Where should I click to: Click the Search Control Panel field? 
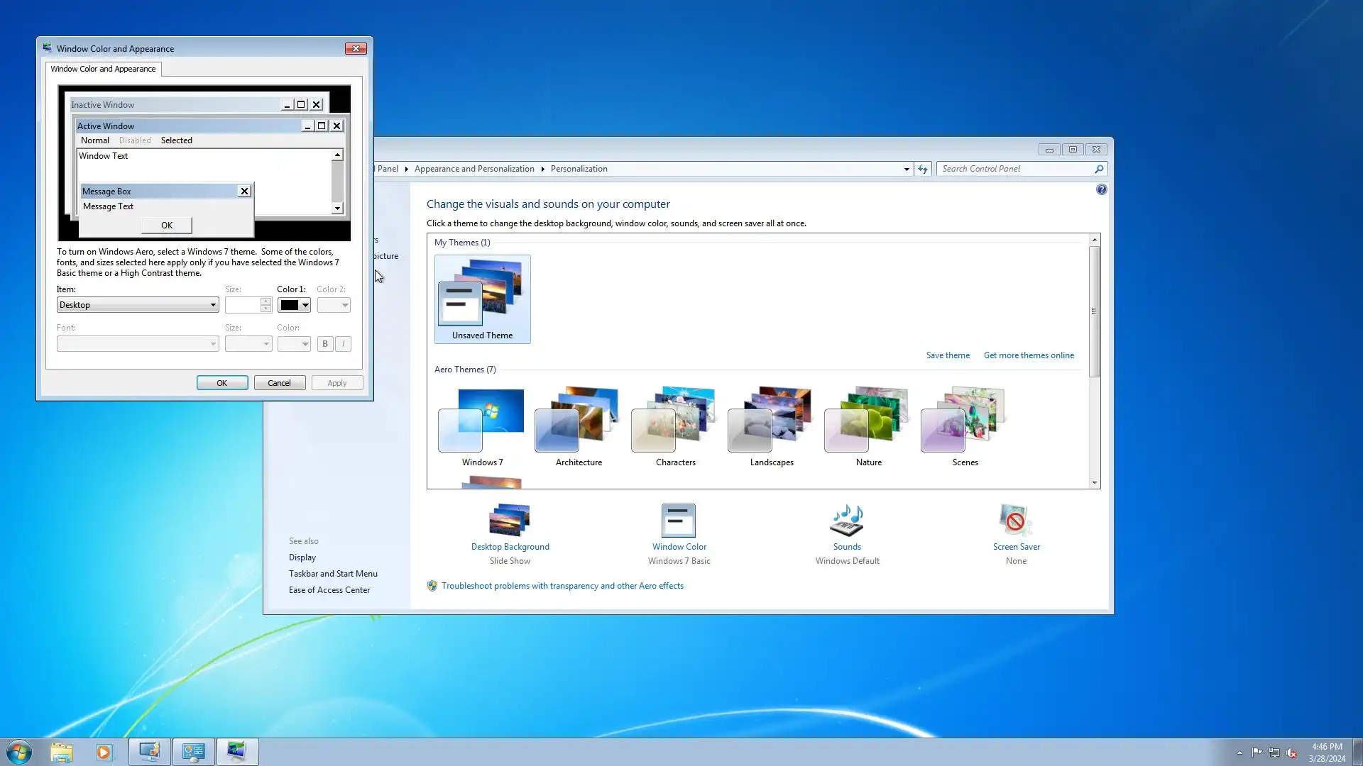point(1015,169)
